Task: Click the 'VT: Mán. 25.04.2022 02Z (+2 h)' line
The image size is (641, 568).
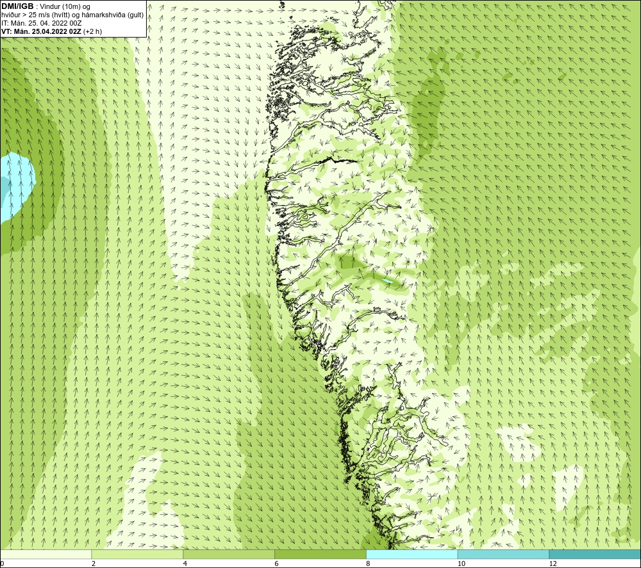Action: click(x=51, y=31)
